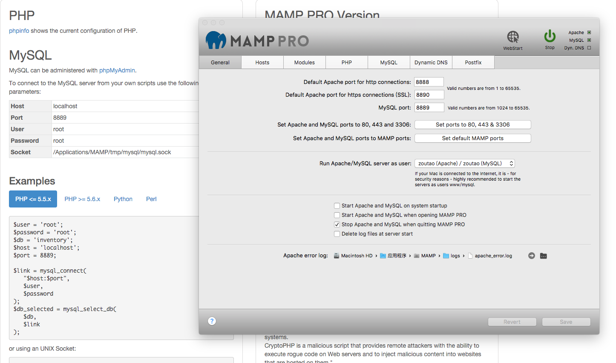
Task: Open Run Apache/MySQL server as user dropdown
Action: (465, 163)
